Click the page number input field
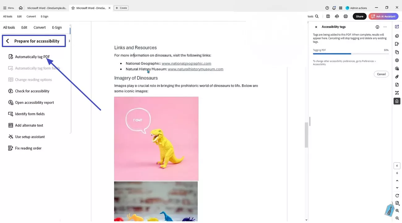The width and height of the screenshot is (402, 223). [397, 165]
